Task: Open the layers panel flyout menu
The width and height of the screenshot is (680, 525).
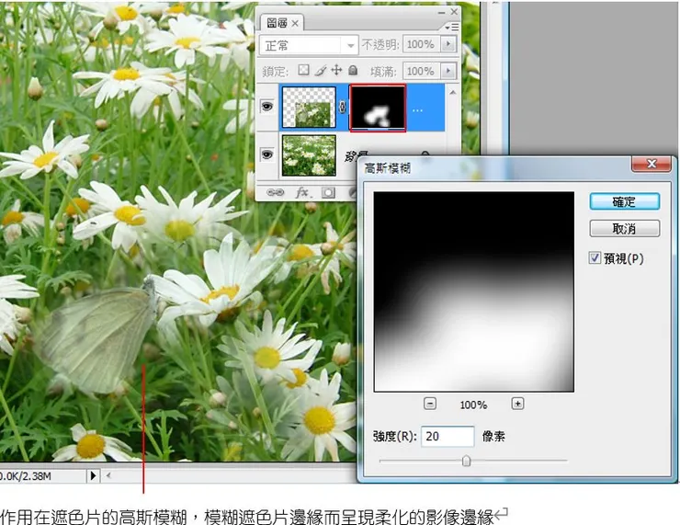Action: [451, 28]
